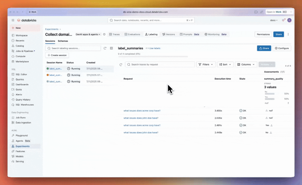
Task: Click the Configure button
Action: 282,48
